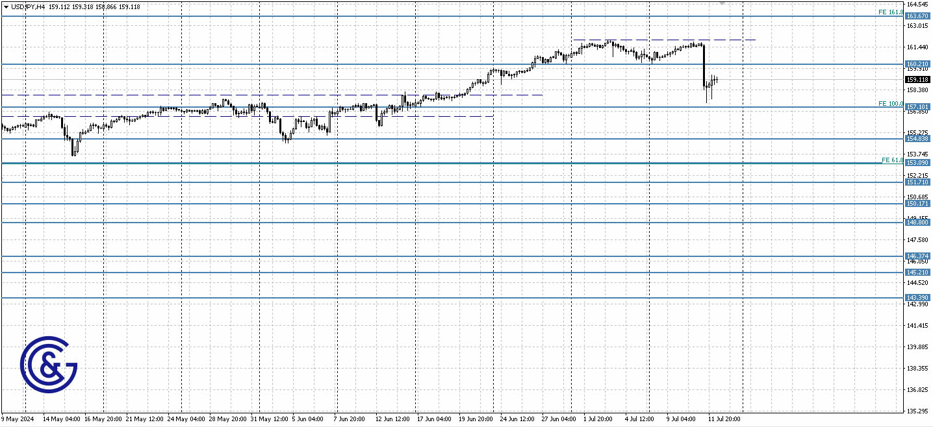Select the FE 61.8 Fibonacci expansion label
The image size is (933, 427).
click(x=891, y=160)
